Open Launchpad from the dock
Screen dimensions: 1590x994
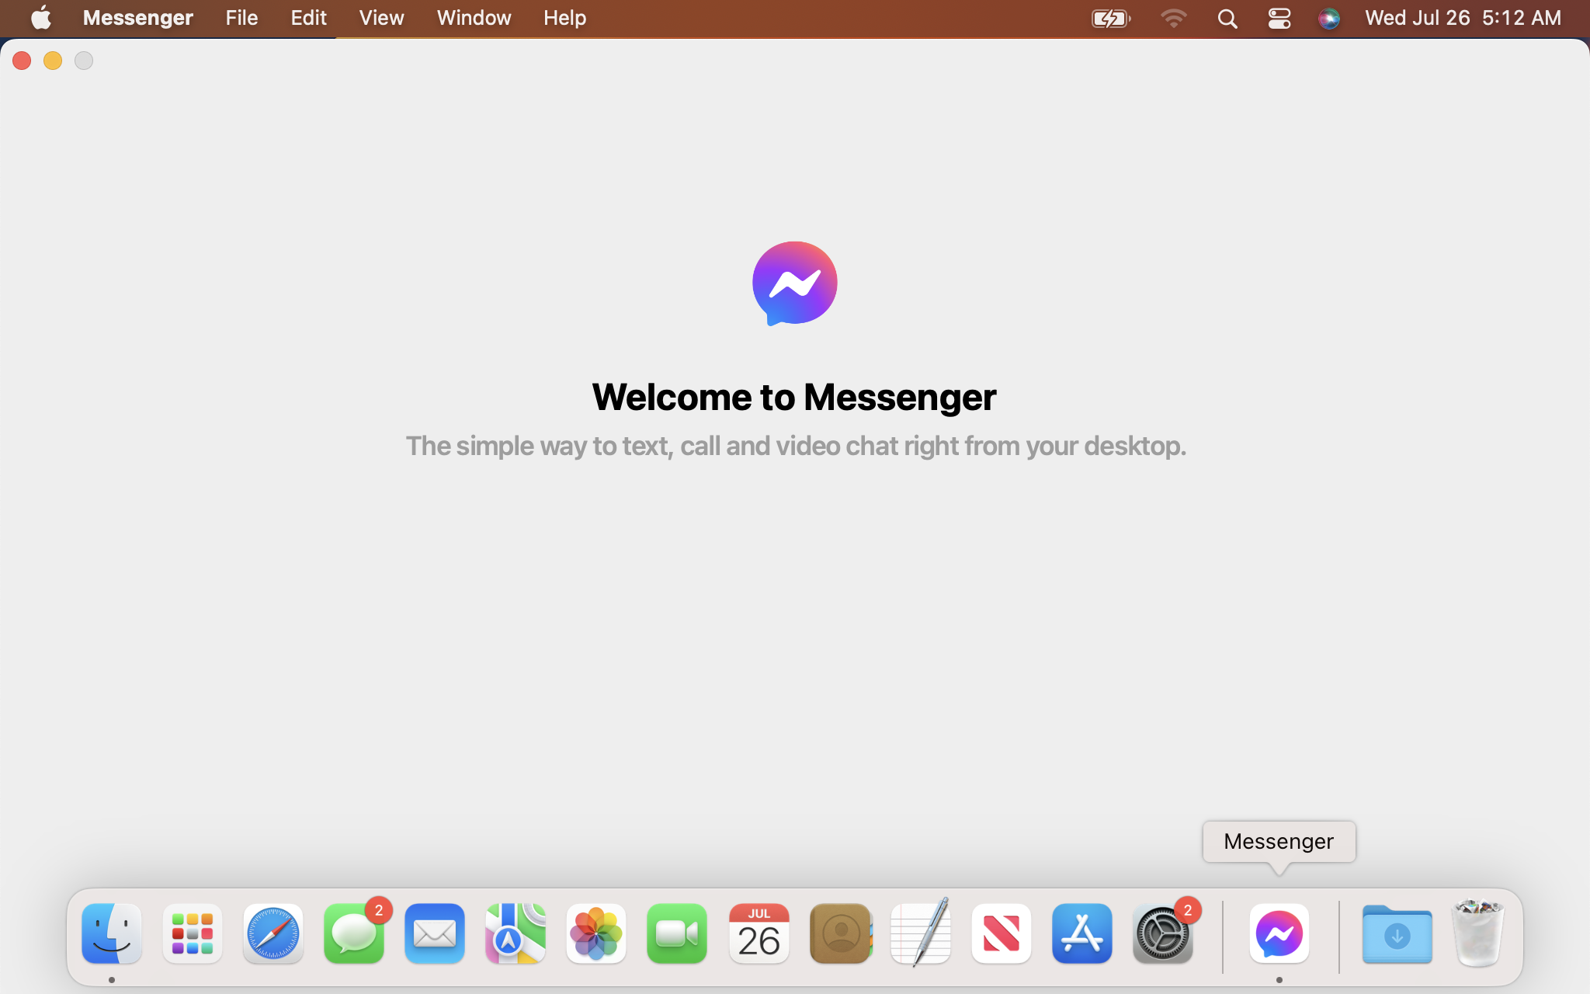192,934
